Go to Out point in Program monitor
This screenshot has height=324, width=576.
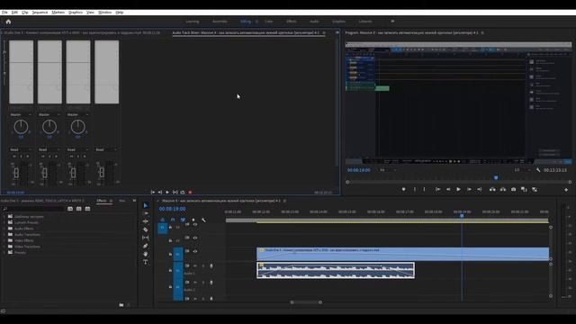pos(480,189)
